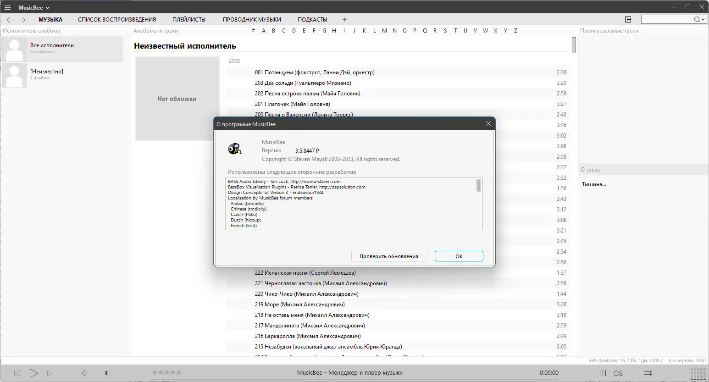The height and width of the screenshot is (382, 709).
Task: Select track 221 Черноглазая ласточка
Action: click(397, 283)
